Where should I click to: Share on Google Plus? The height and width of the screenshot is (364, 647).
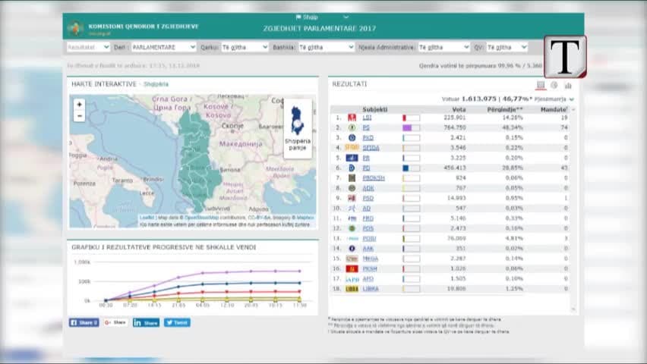[115, 322]
